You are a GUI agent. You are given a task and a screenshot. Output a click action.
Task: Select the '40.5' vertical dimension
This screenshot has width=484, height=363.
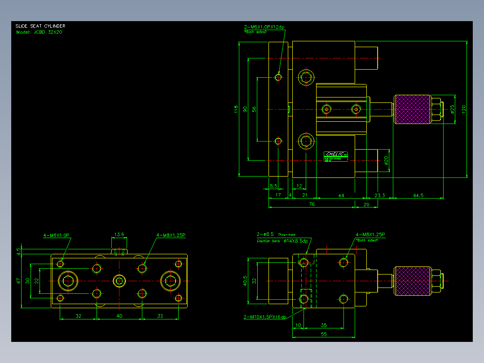[245, 281]
